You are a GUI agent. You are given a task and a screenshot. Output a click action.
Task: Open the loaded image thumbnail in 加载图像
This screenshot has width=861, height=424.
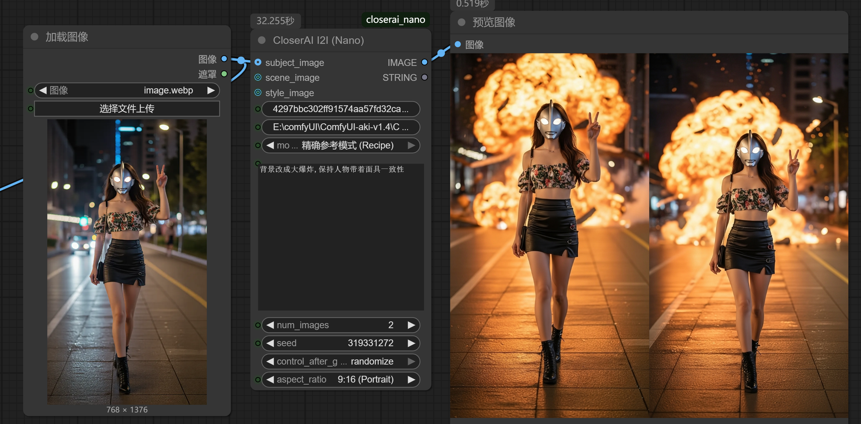127,262
